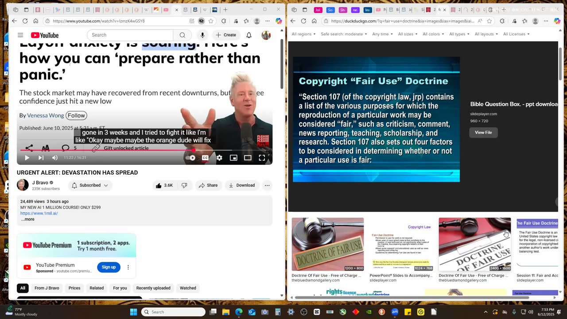Toggle closed captions CC button
This screenshot has height=319, width=567.
click(x=205, y=158)
